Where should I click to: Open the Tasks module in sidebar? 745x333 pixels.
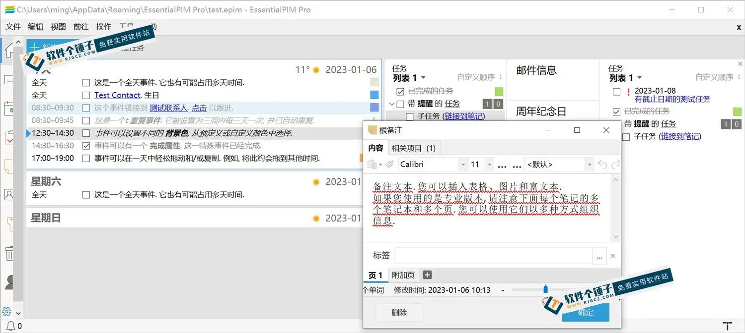8,137
